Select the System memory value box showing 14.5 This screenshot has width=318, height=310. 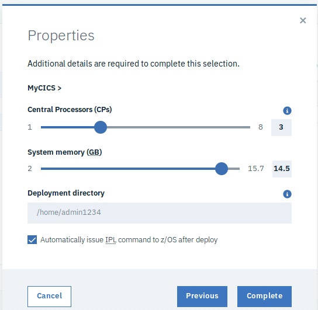click(282, 169)
